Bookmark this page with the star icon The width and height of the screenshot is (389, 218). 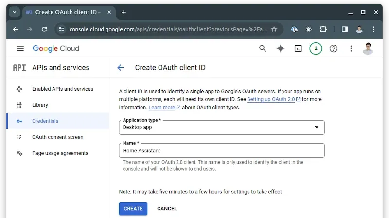[x=274, y=30]
